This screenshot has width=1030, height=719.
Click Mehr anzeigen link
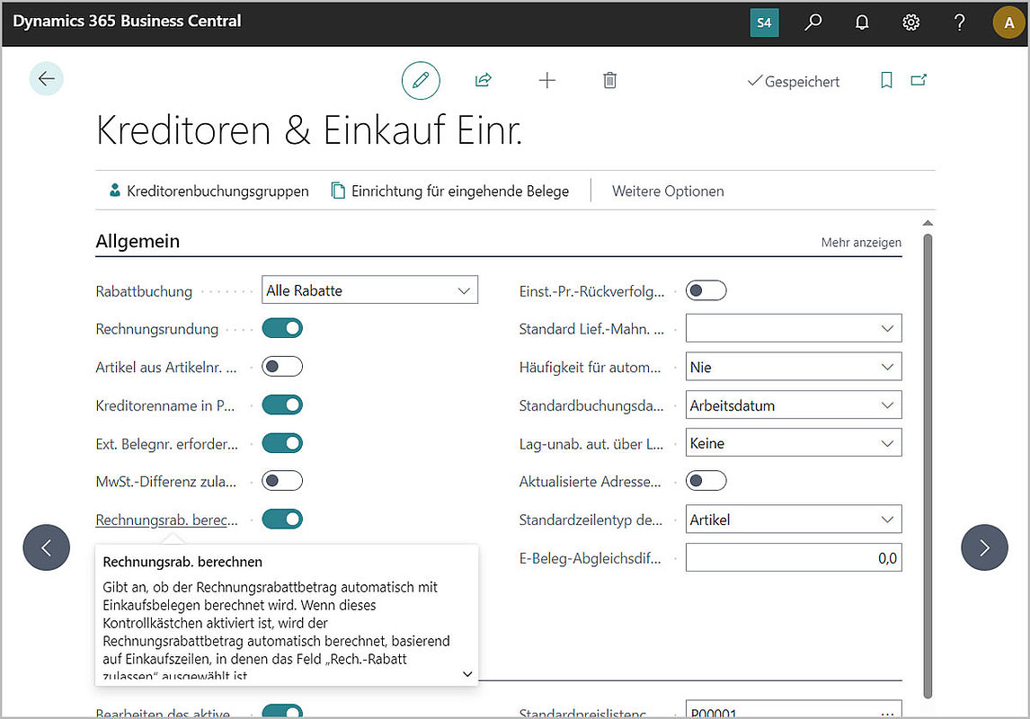[861, 243]
